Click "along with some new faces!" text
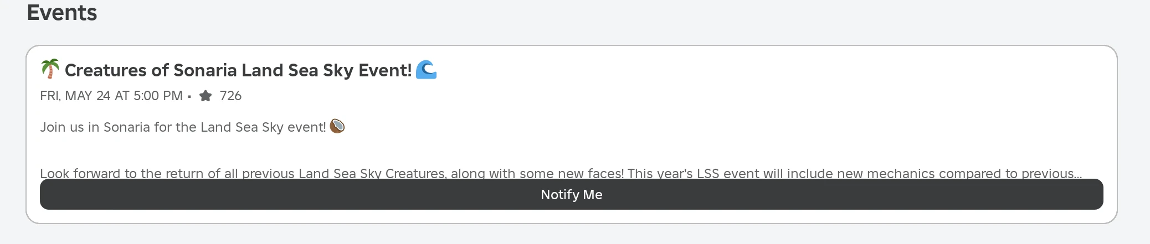 click(537, 173)
